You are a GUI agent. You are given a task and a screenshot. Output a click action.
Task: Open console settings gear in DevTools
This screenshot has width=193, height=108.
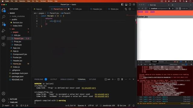pyautogui.click(x=191, y=64)
